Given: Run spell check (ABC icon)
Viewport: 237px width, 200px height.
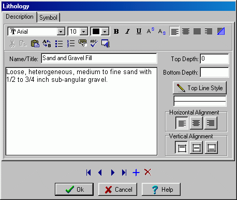Looking at the screenshot, I should [x=94, y=44].
